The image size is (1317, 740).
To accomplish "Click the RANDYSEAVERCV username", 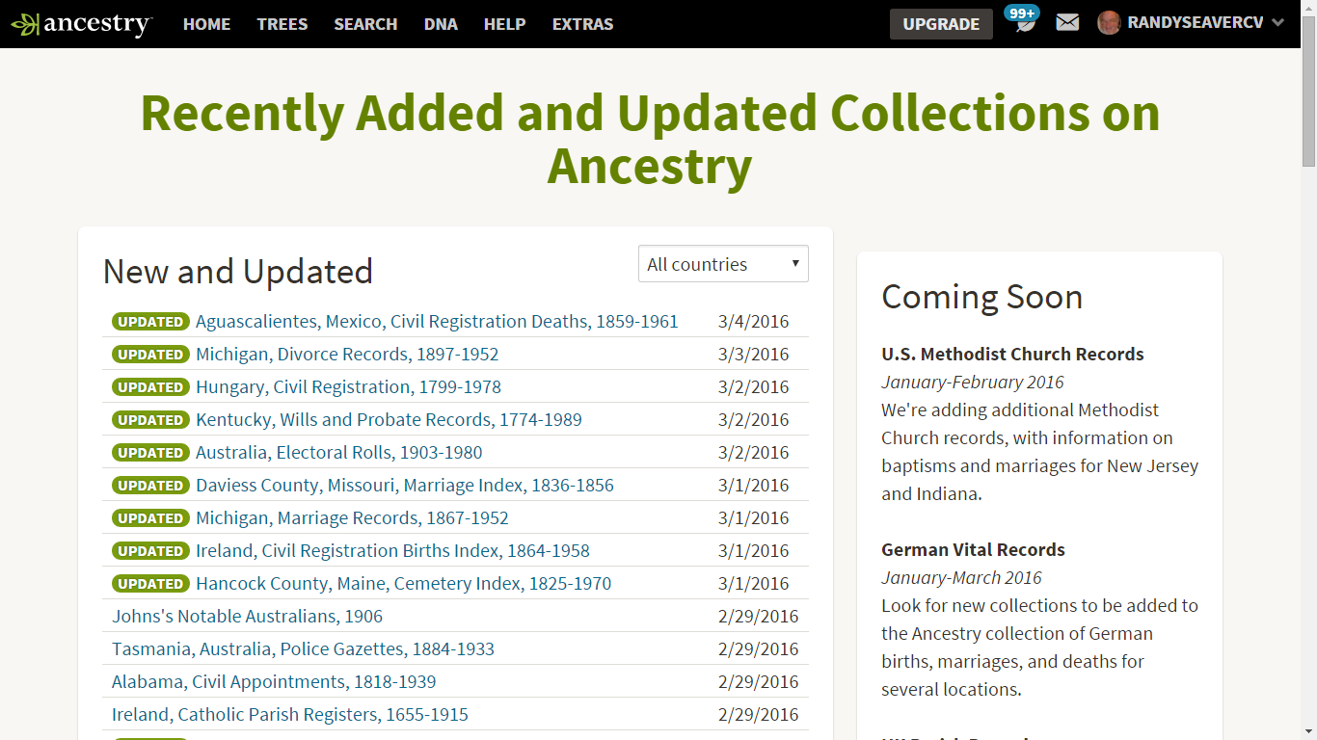I will (x=1196, y=23).
